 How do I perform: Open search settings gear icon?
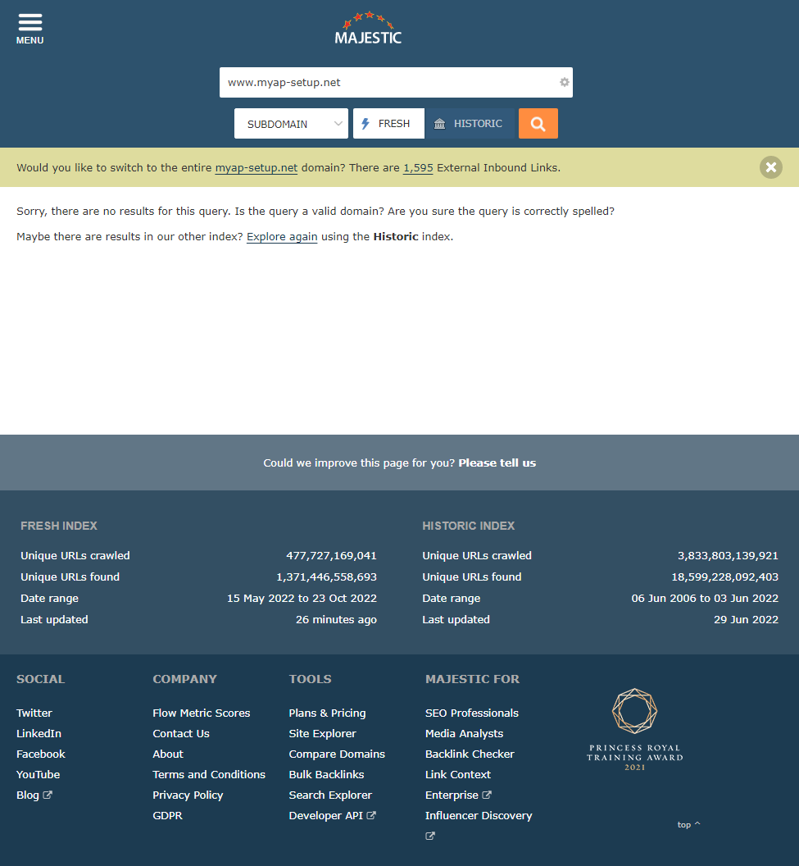click(564, 82)
